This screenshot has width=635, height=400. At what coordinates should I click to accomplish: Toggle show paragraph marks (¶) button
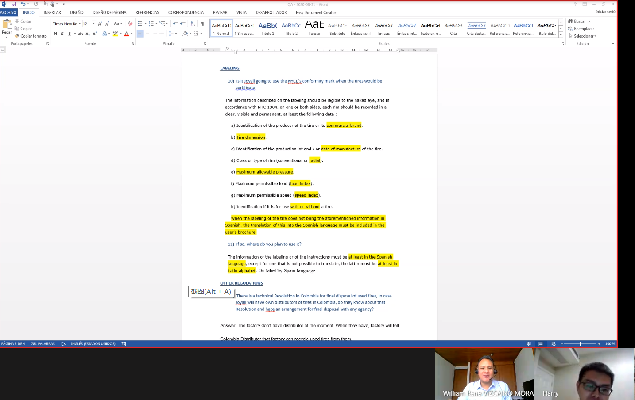pos(202,24)
